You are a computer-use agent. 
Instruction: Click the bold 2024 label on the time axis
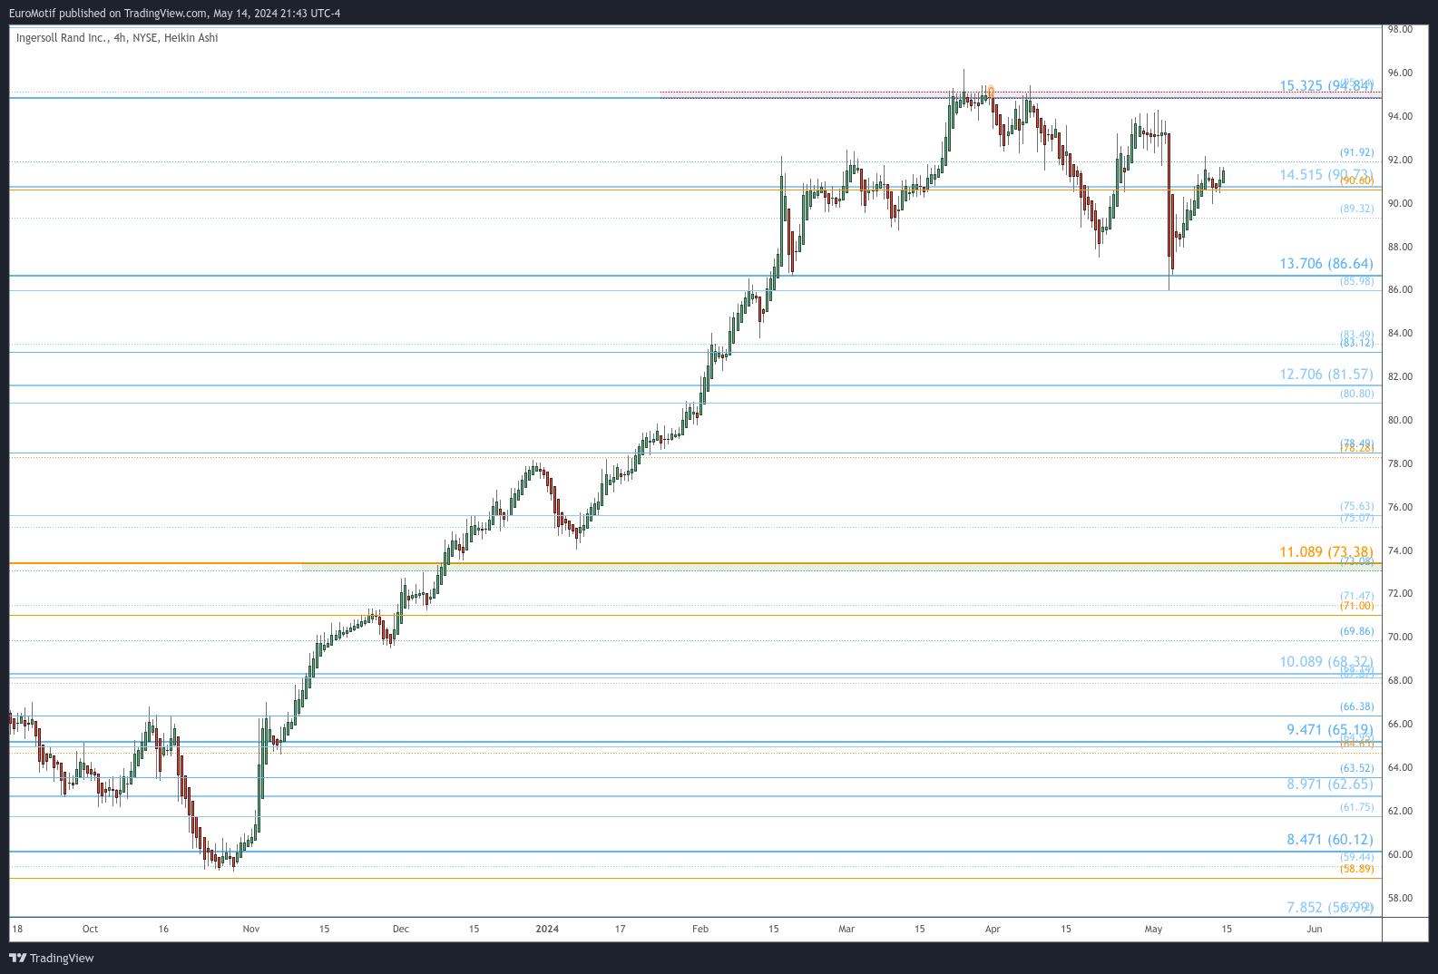[x=547, y=929]
